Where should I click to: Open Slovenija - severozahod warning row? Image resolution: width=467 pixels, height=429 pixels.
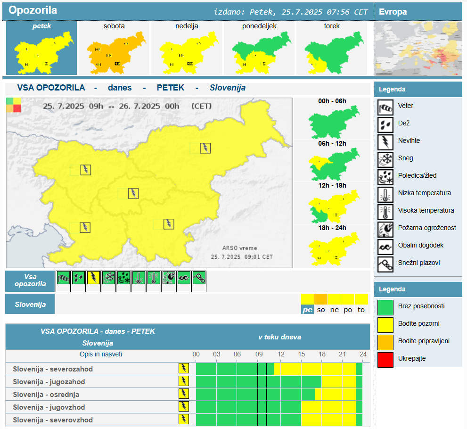[x=188, y=369]
